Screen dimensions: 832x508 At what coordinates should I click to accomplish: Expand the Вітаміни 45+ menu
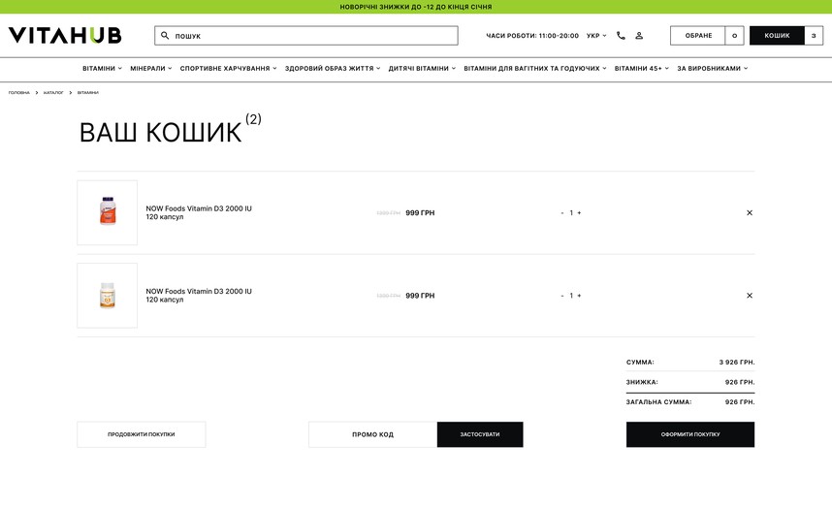[642, 69]
